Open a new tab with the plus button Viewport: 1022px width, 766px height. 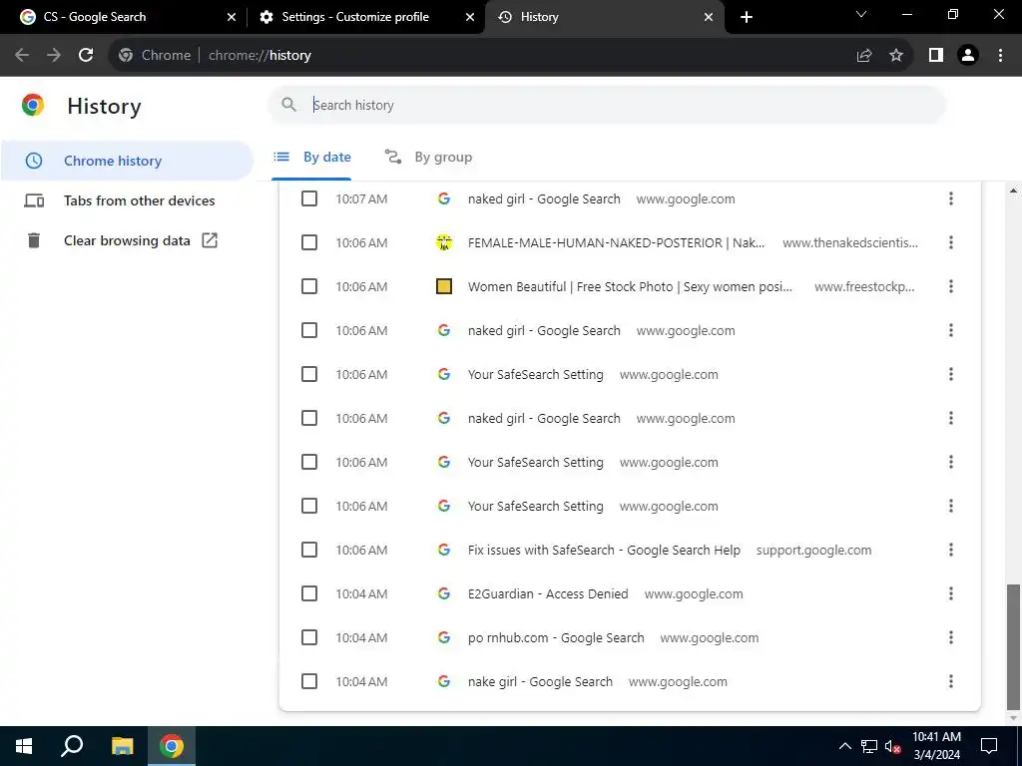click(747, 17)
